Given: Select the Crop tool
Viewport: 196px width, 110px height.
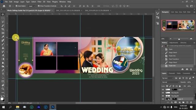Looking at the screenshot, I should pyautogui.click(x=3, y=29).
